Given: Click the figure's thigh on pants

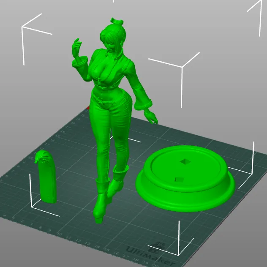Looking at the screenshot, I should tap(101, 123).
